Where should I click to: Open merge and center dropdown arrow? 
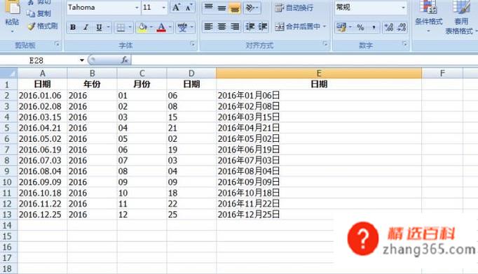coord(325,27)
